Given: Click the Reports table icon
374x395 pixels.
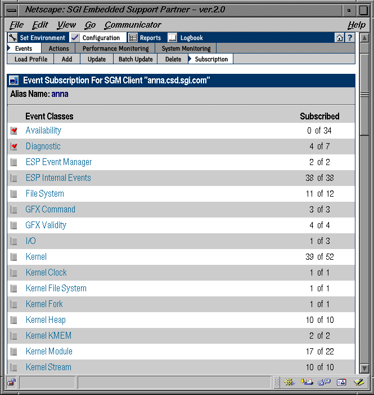Looking at the screenshot, I should (x=133, y=38).
